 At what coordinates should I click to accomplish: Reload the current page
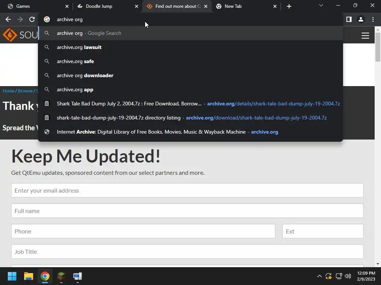pos(32,19)
